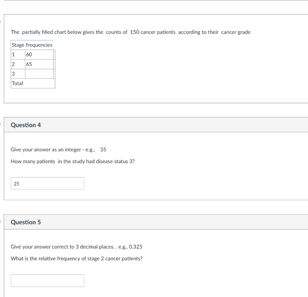Click the Question 4 answer field containing 25

point(47,183)
